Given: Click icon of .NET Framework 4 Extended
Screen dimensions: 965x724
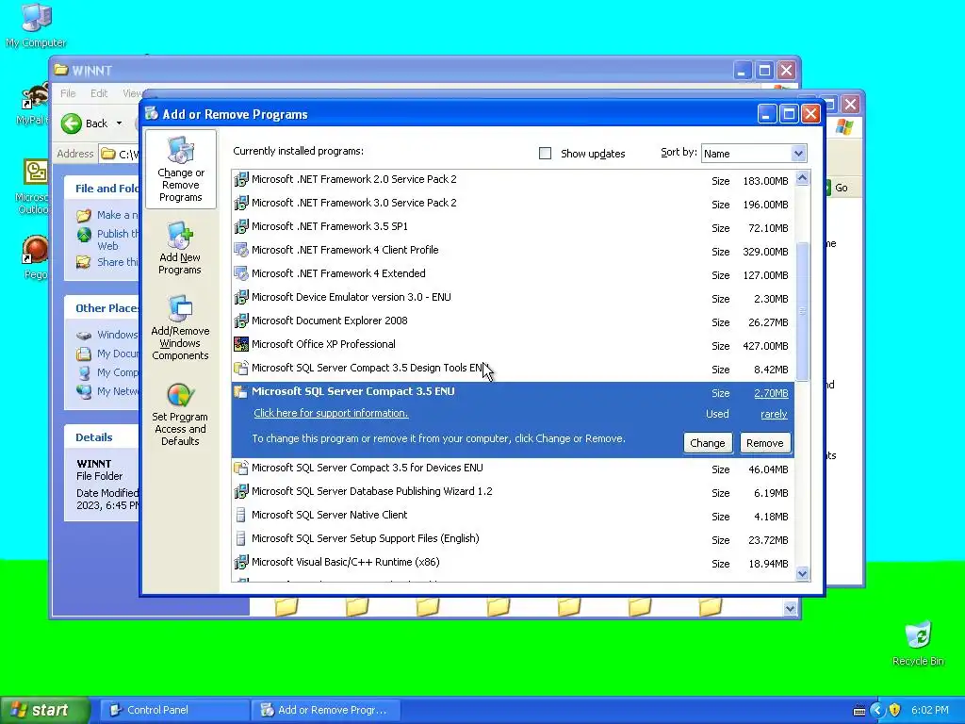Looking at the screenshot, I should click(x=241, y=274).
